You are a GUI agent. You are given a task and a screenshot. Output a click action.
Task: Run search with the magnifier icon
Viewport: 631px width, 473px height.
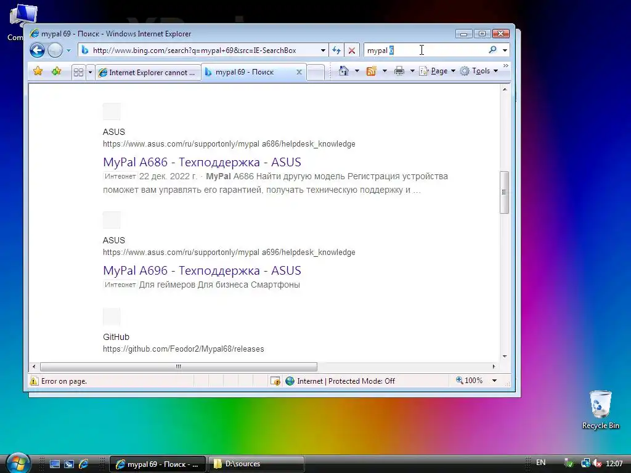tap(492, 50)
